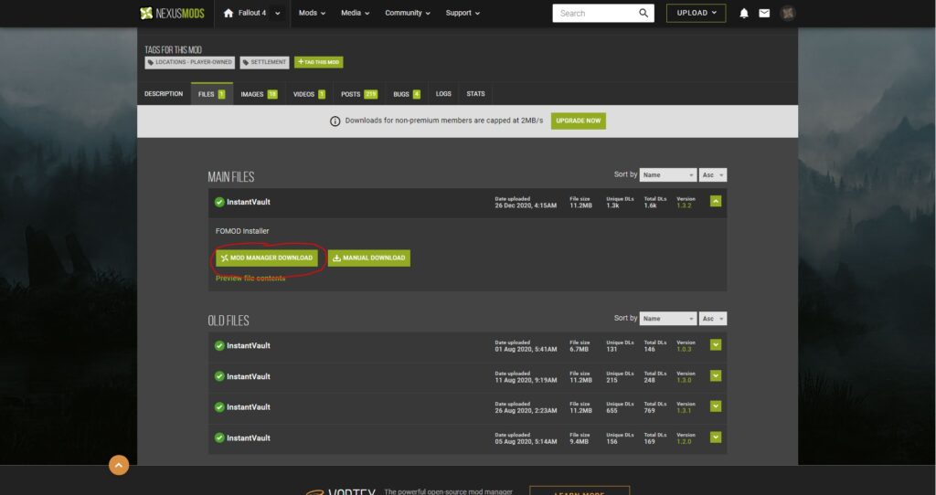Switch to the Videos tab
The width and height of the screenshot is (936, 495).
309,94
